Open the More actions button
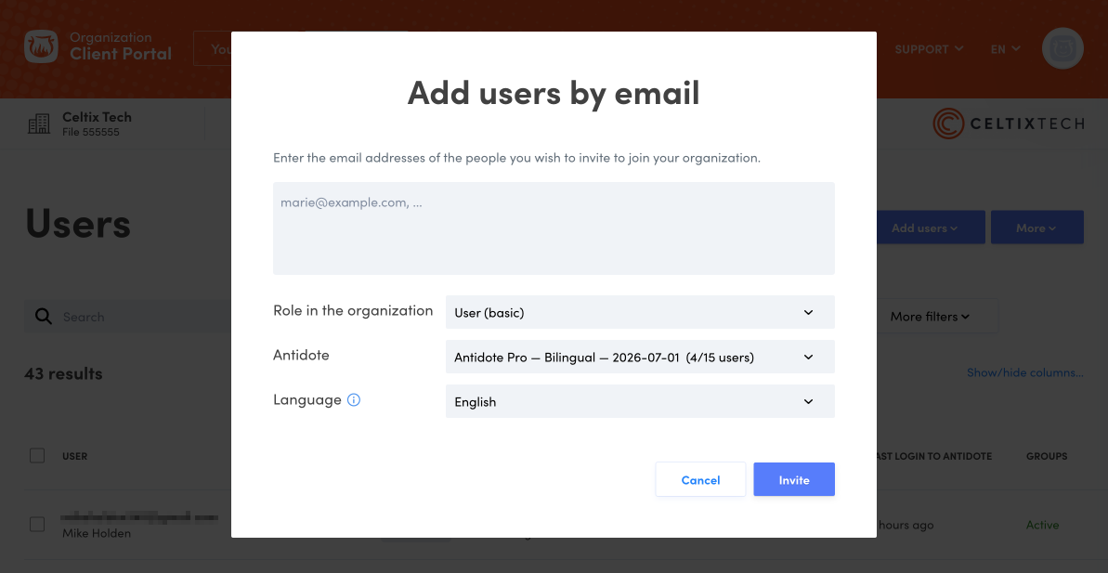The width and height of the screenshot is (1108, 573). coord(1036,228)
